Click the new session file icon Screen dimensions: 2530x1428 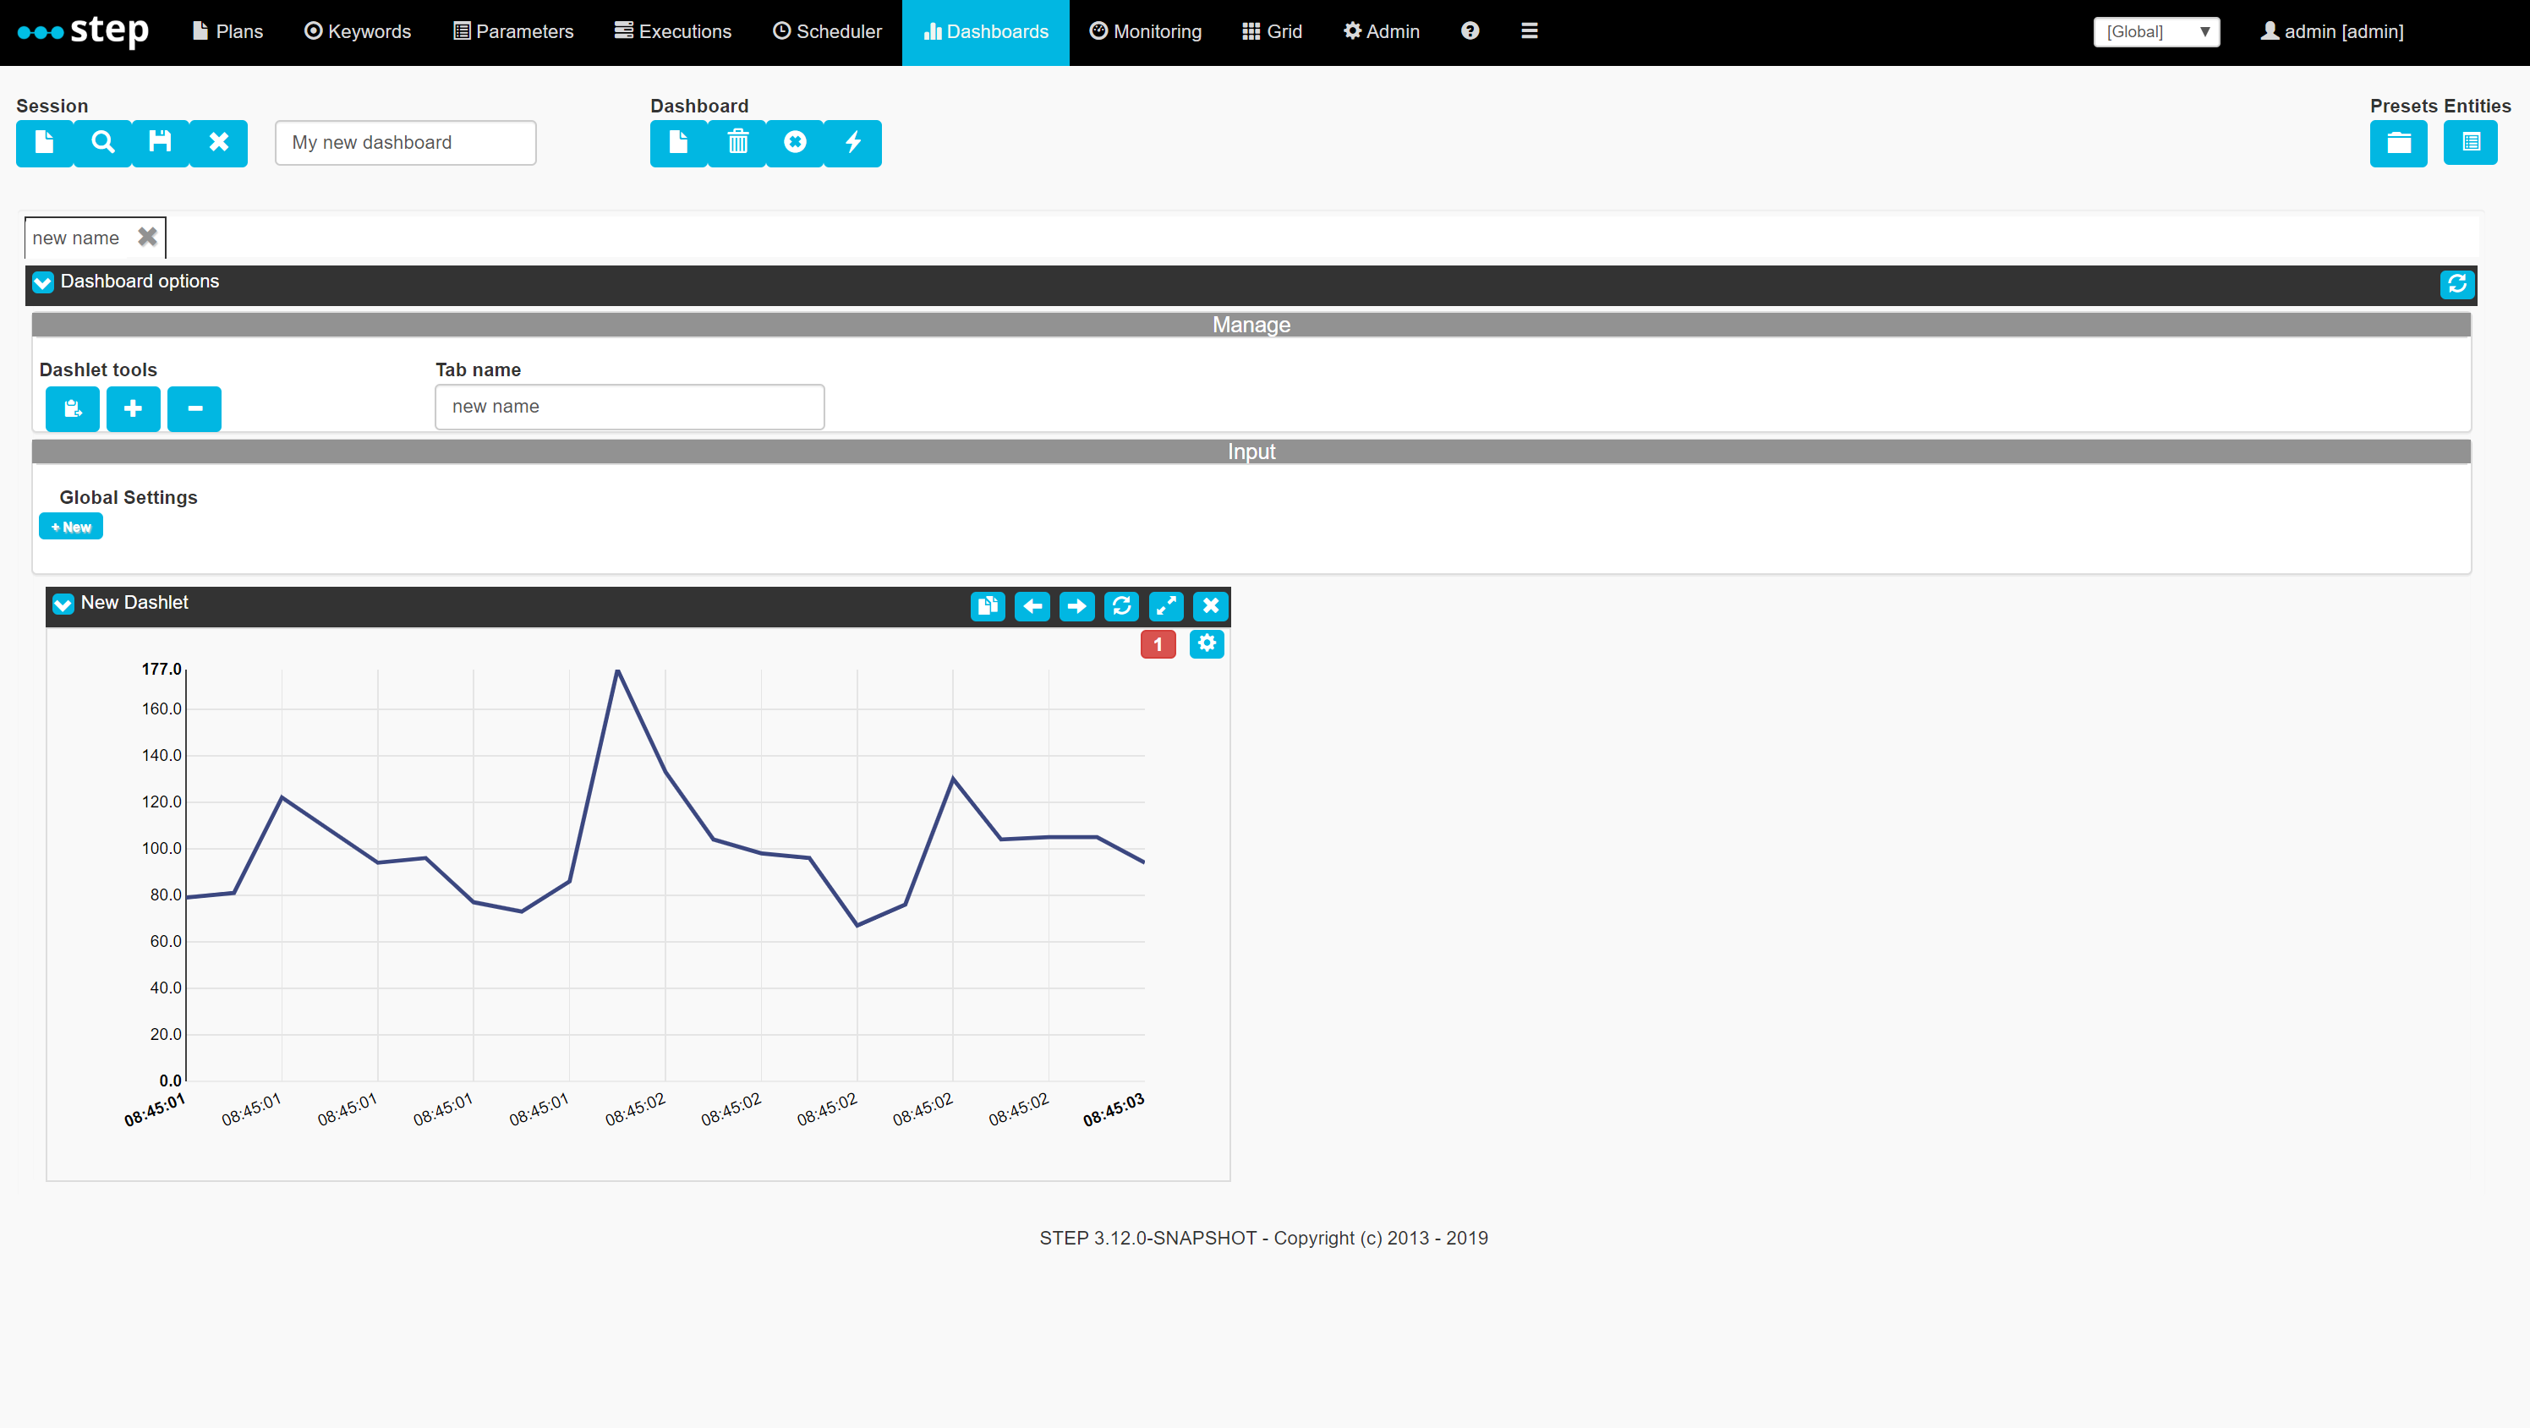click(44, 144)
